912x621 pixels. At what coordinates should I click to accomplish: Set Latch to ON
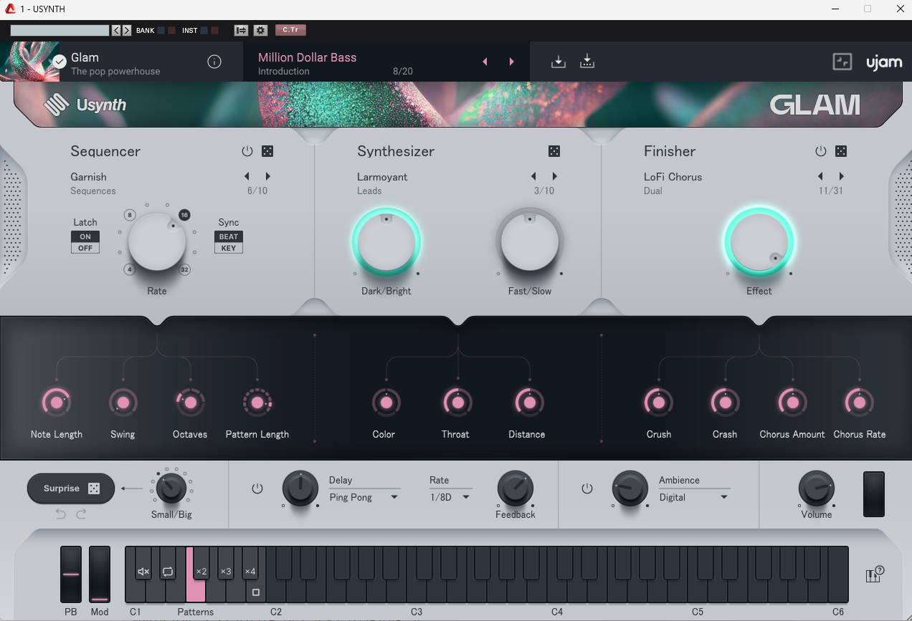(x=85, y=236)
